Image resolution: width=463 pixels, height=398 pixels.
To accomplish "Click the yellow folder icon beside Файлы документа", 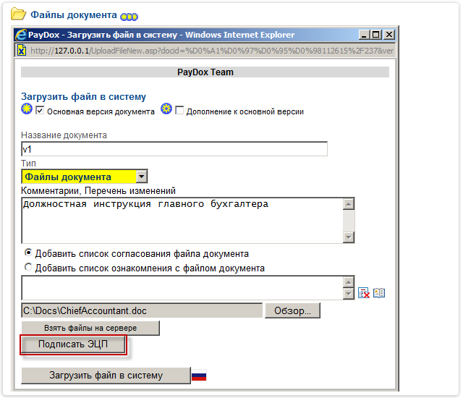I will point(19,14).
